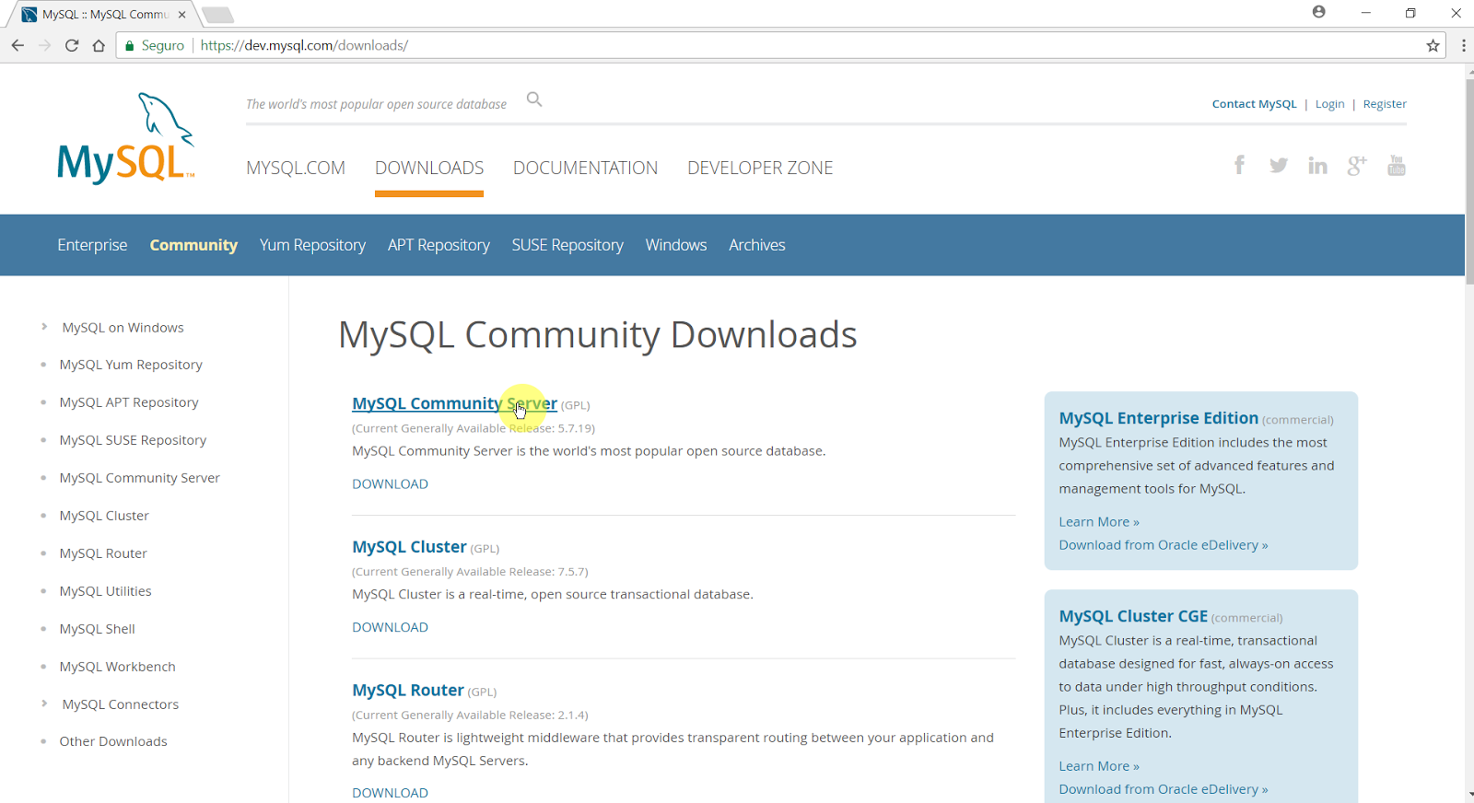Switch to the Community tab
Viewport: 1474px width, 803px height.
[x=193, y=245]
